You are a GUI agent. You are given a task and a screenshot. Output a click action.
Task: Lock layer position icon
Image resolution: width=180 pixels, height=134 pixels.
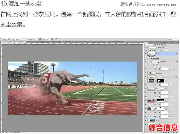click(x=153, y=50)
